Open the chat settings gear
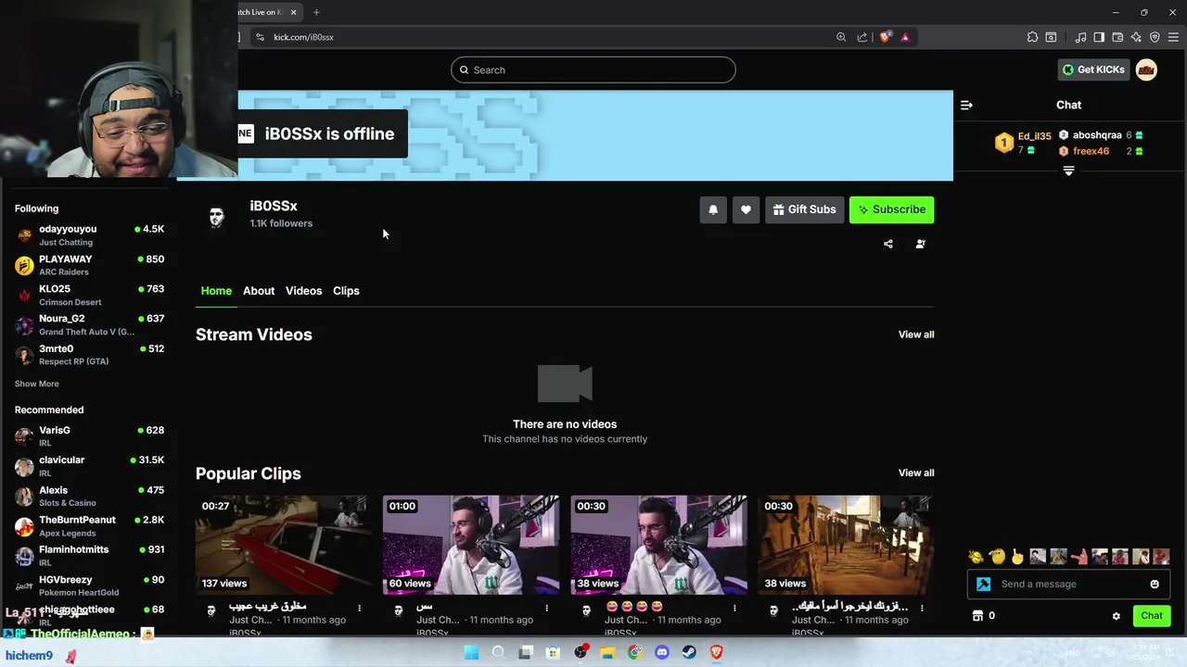The image size is (1187, 667). (x=1116, y=615)
